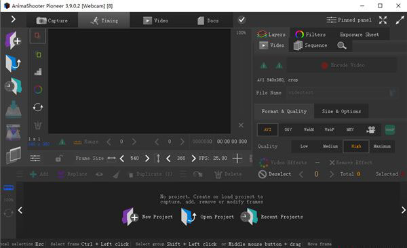The width and height of the screenshot is (407, 248).
Task: Click Recent Projects in timeline area
Action: coord(271,217)
